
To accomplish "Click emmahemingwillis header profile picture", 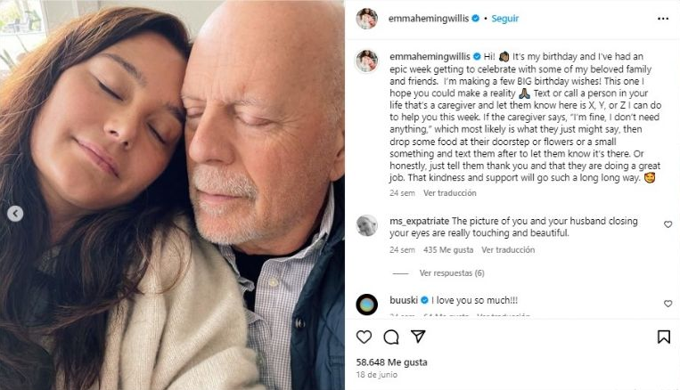I will [366, 19].
